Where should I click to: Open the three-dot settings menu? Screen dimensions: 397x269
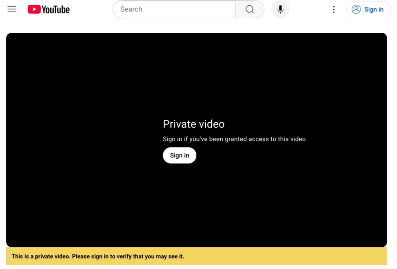334,9
